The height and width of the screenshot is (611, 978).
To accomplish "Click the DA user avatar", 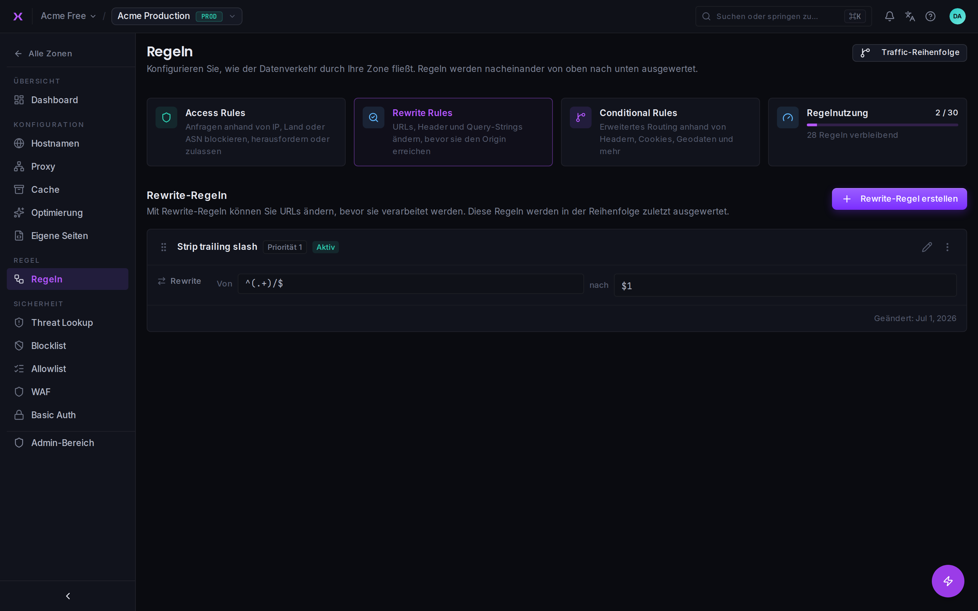I will click(957, 16).
